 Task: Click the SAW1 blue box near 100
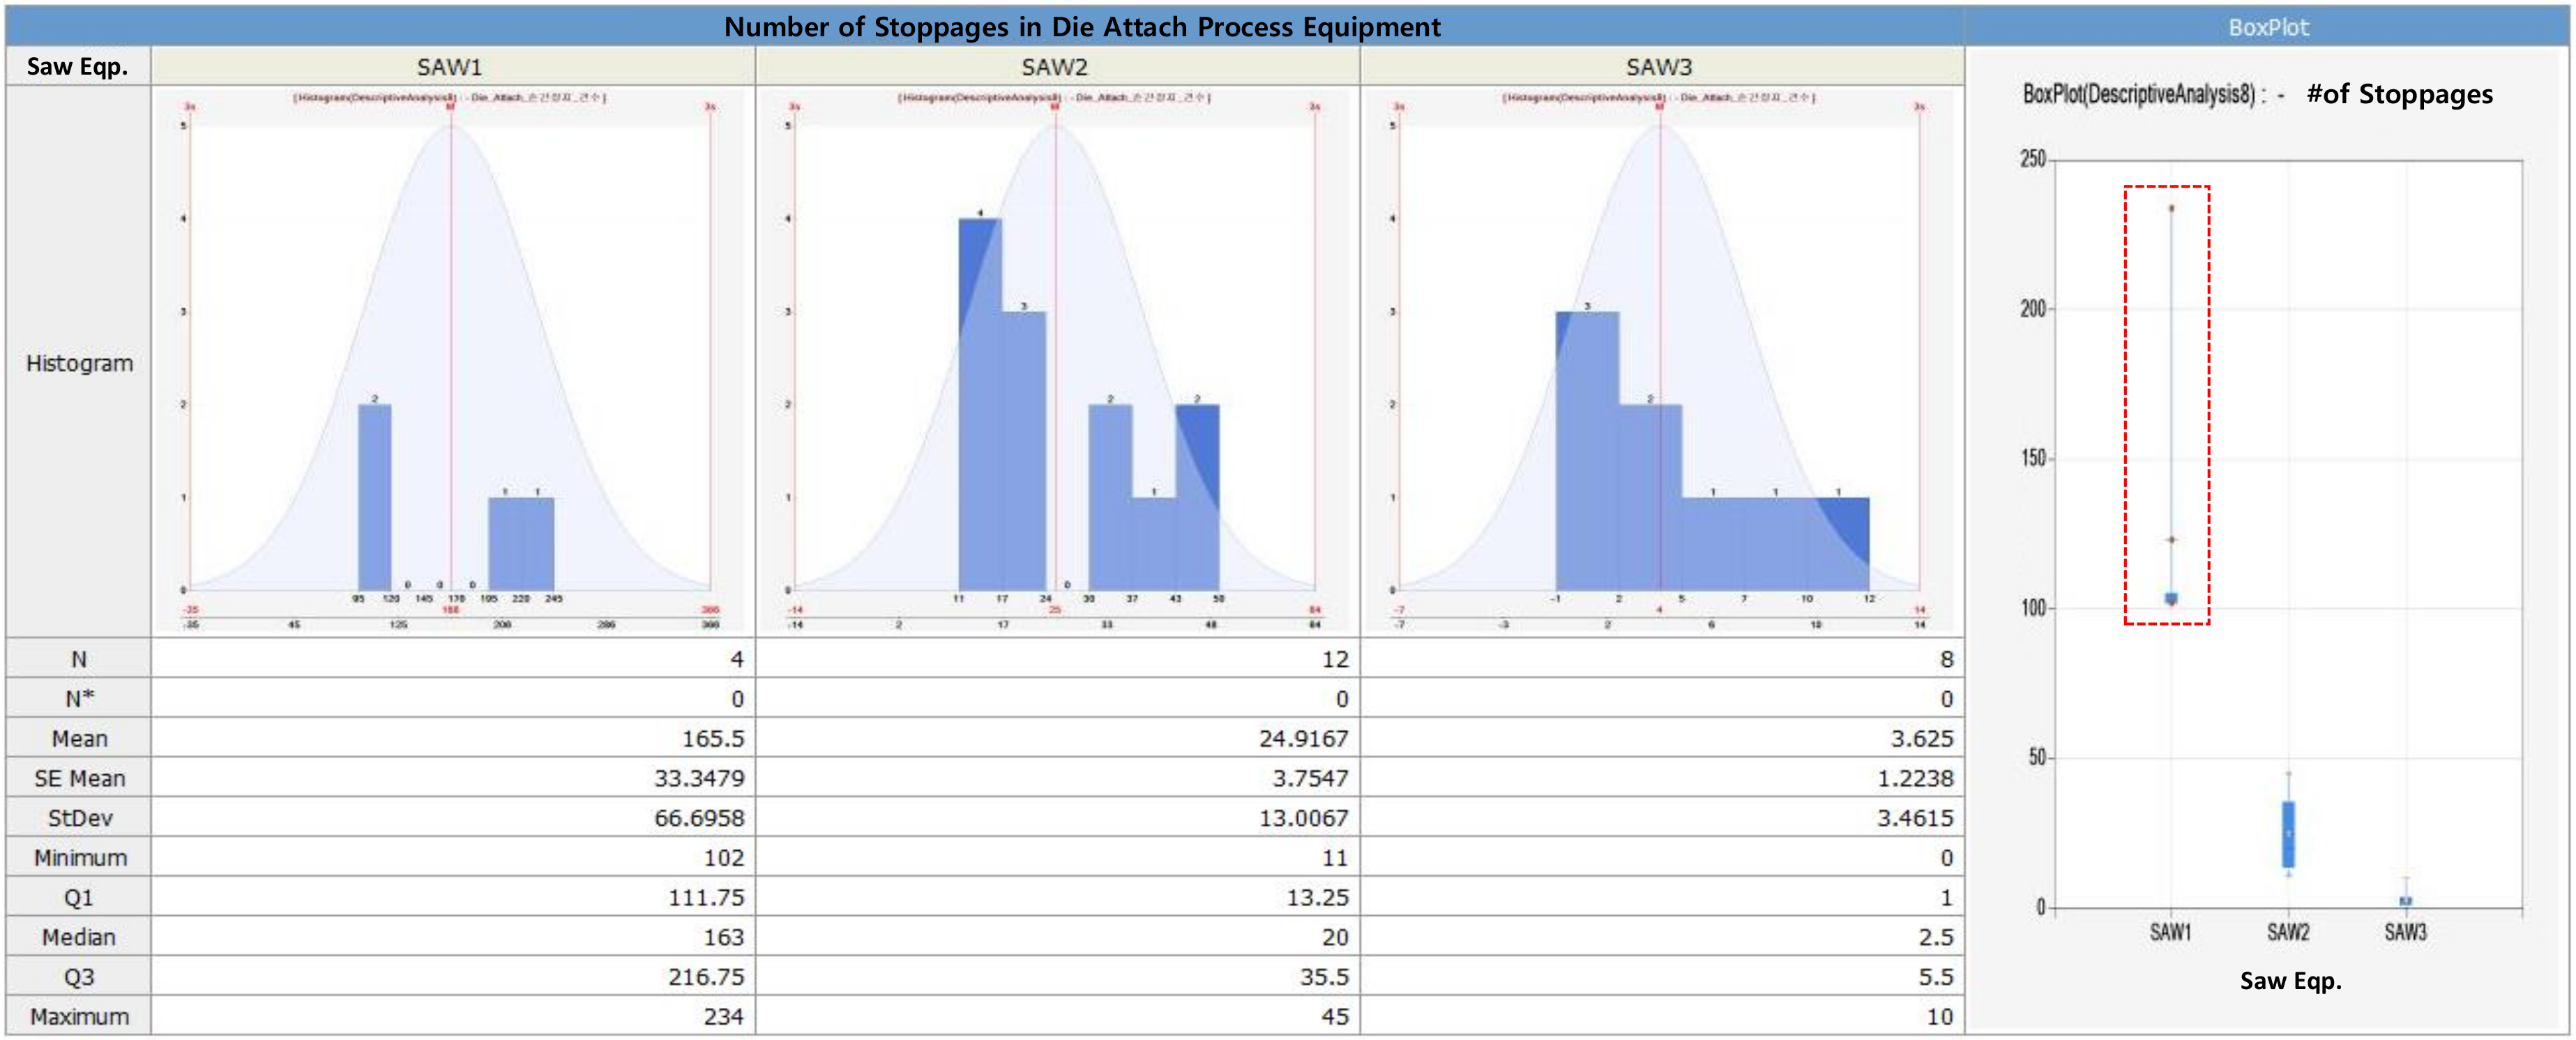tap(2171, 598)
